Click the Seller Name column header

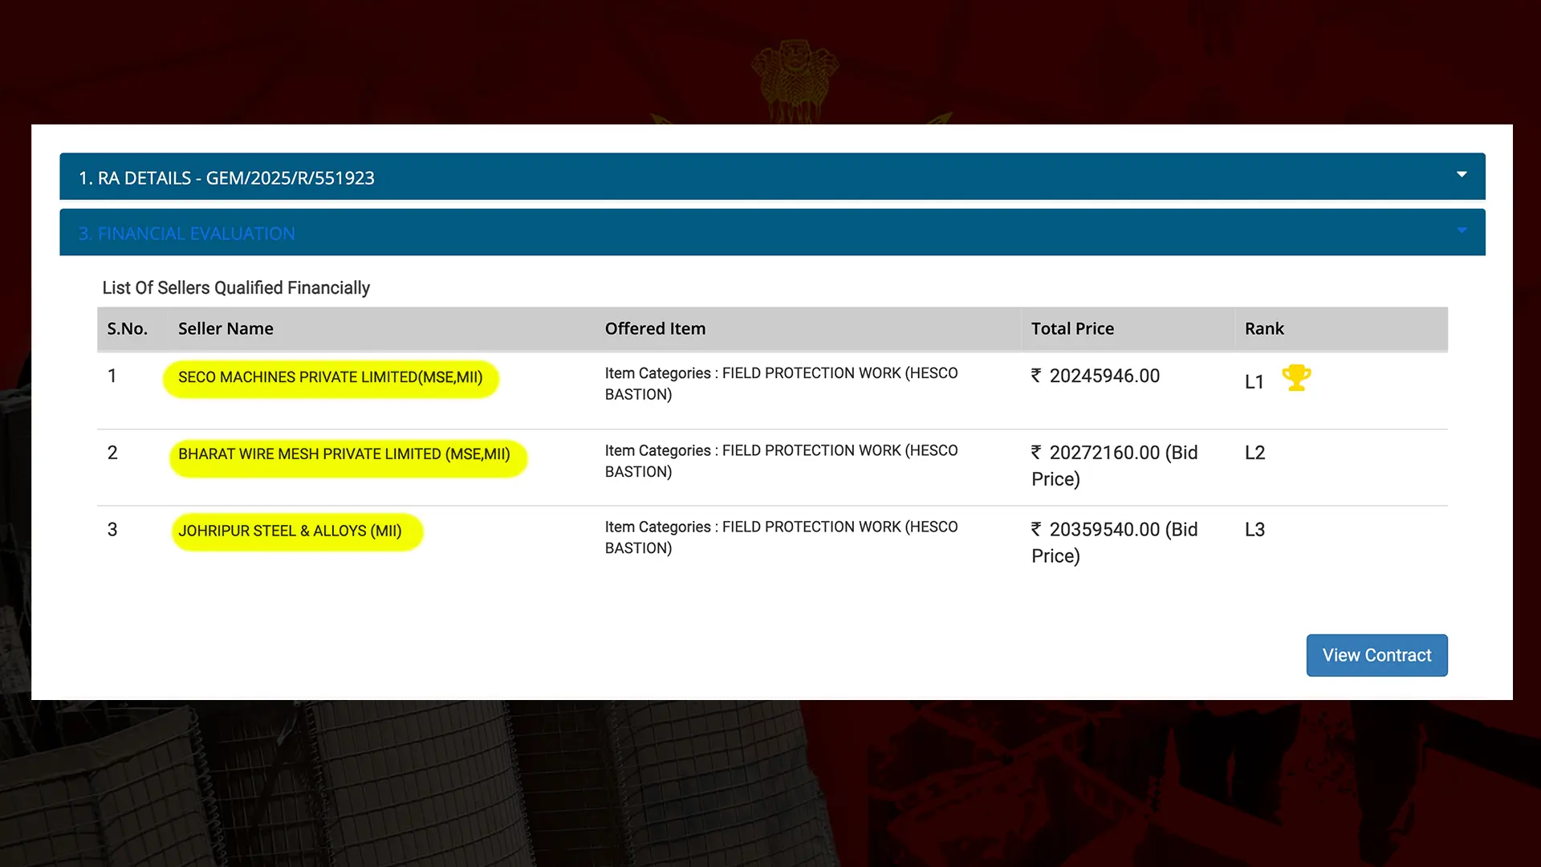226,328
